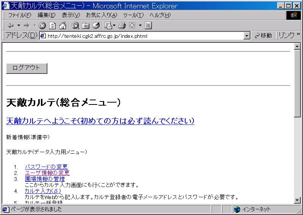Open the ツール(T) menu
Screen dimensions: 303x215
tap(133, 15)
